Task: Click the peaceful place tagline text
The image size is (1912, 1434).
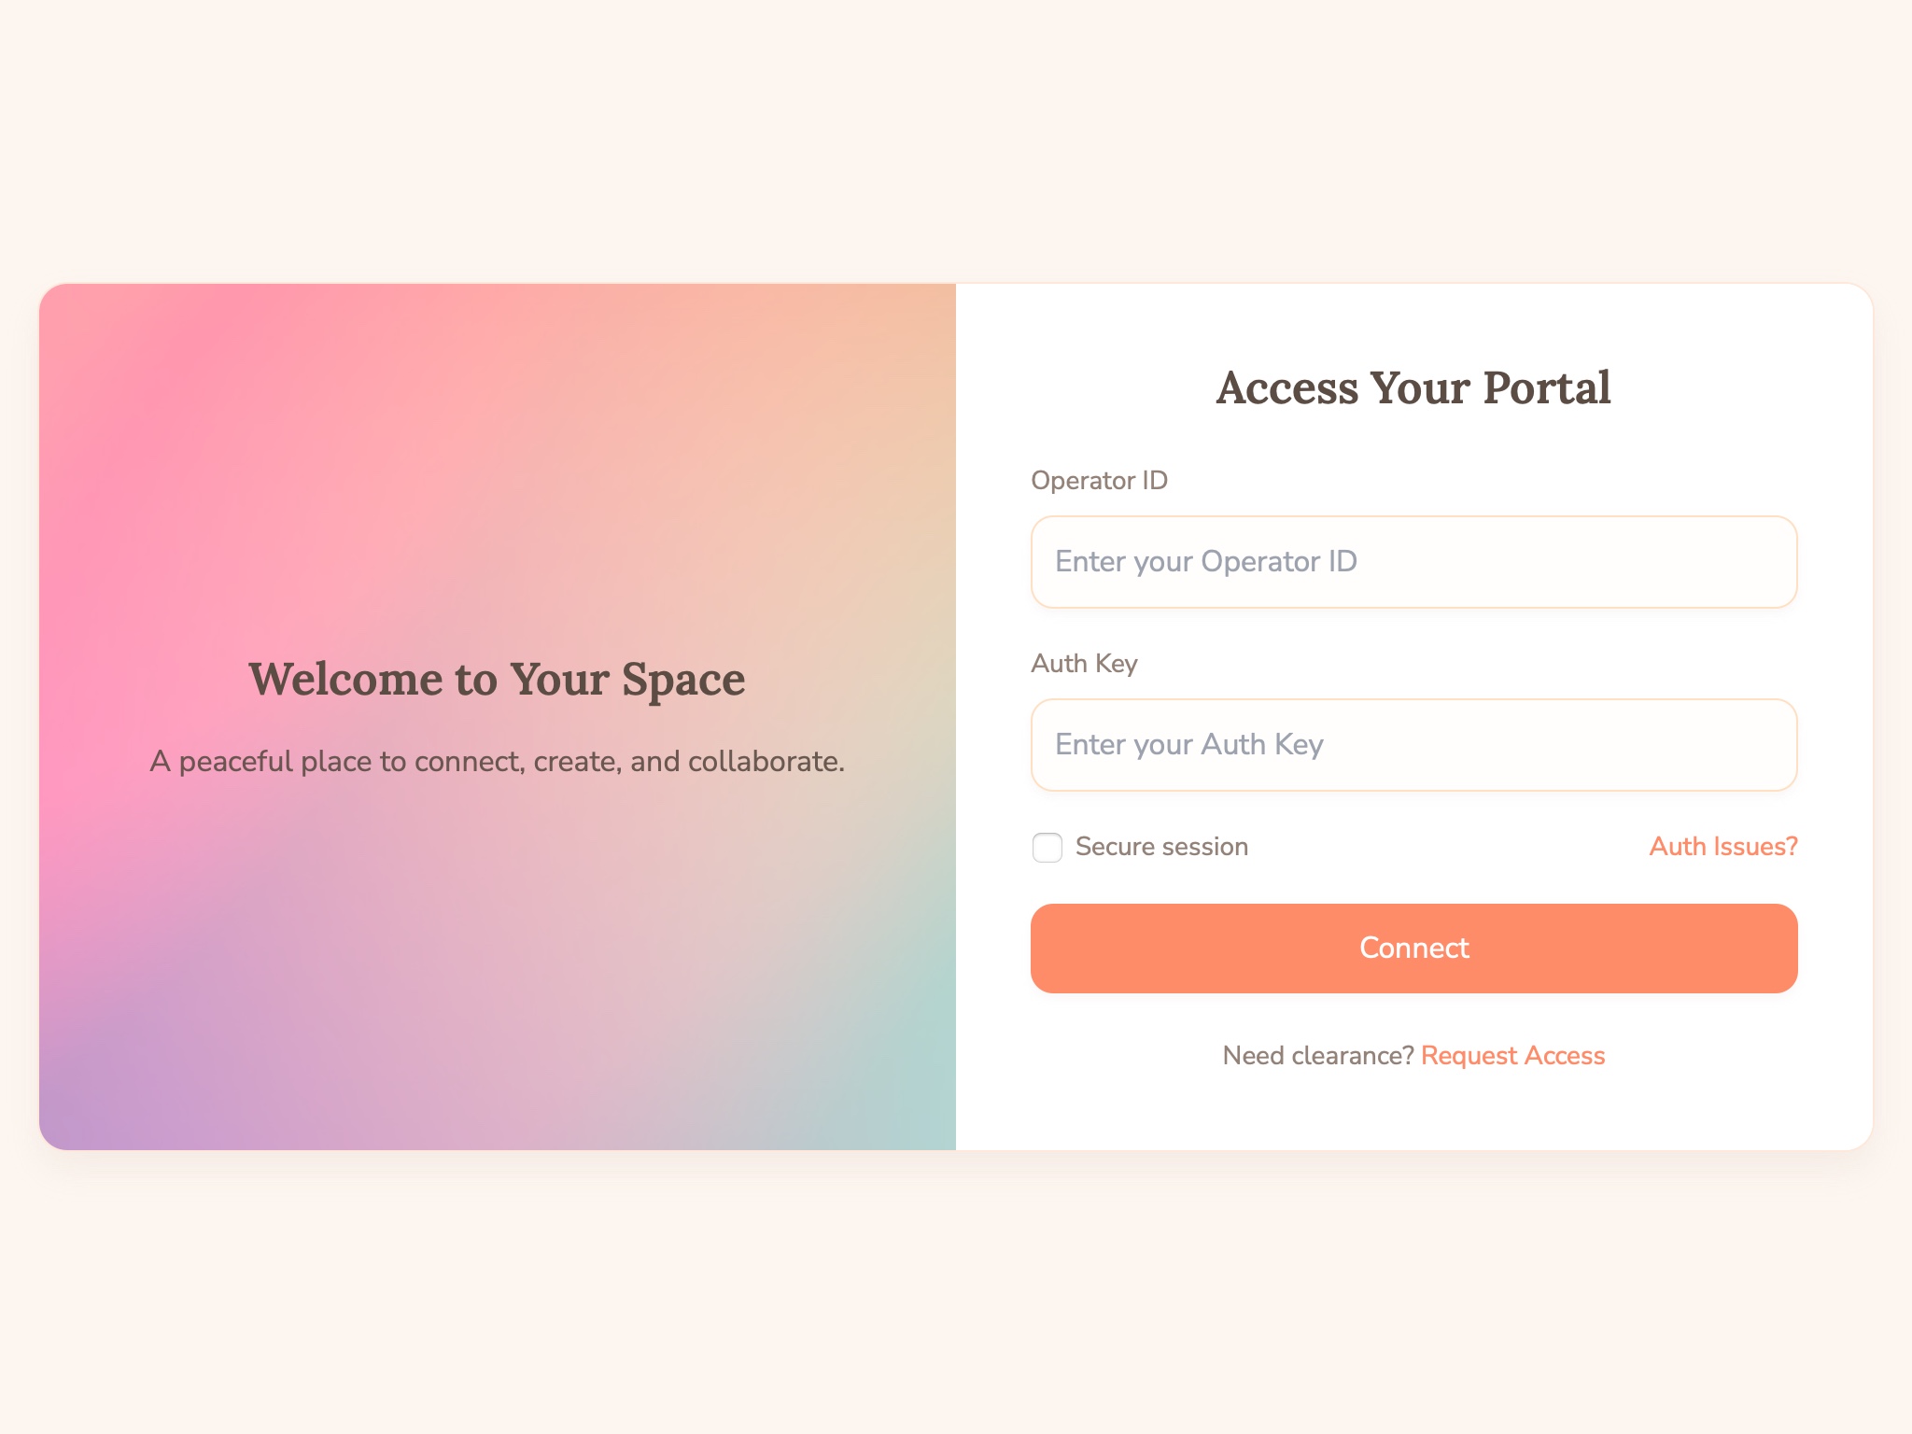Action: (x=497, y=761)
